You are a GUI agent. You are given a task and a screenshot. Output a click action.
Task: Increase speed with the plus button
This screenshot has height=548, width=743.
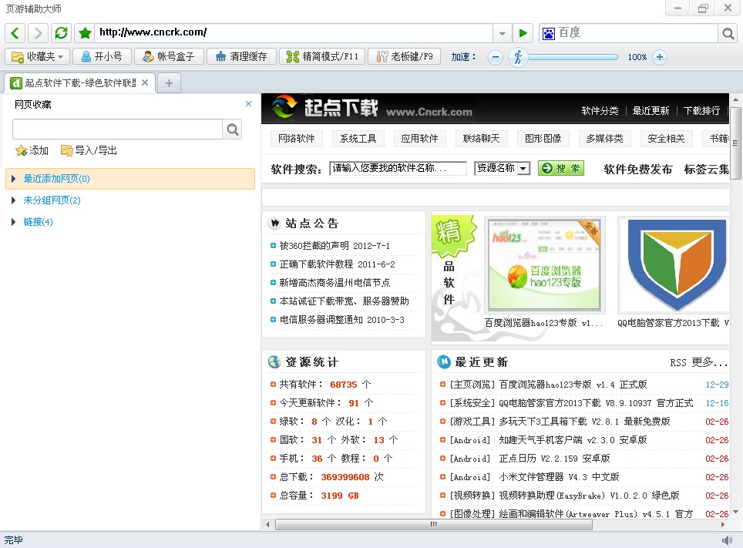pyautogui.click(x=659, y=57)
